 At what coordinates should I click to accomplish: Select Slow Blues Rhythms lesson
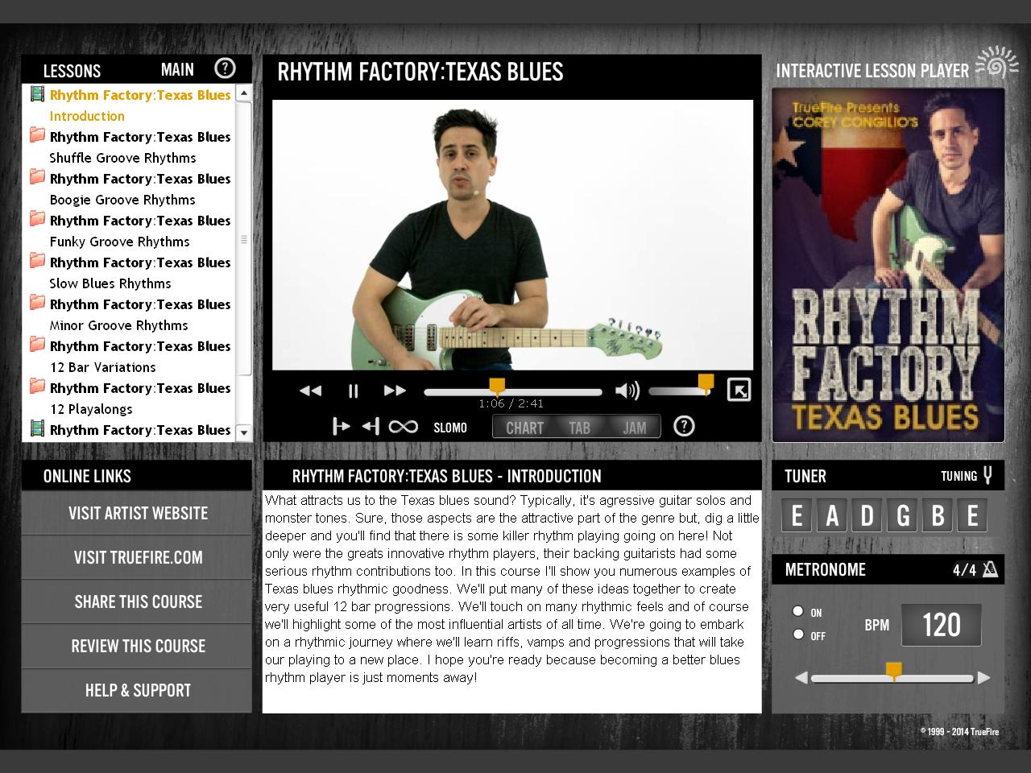coord(110,283)
